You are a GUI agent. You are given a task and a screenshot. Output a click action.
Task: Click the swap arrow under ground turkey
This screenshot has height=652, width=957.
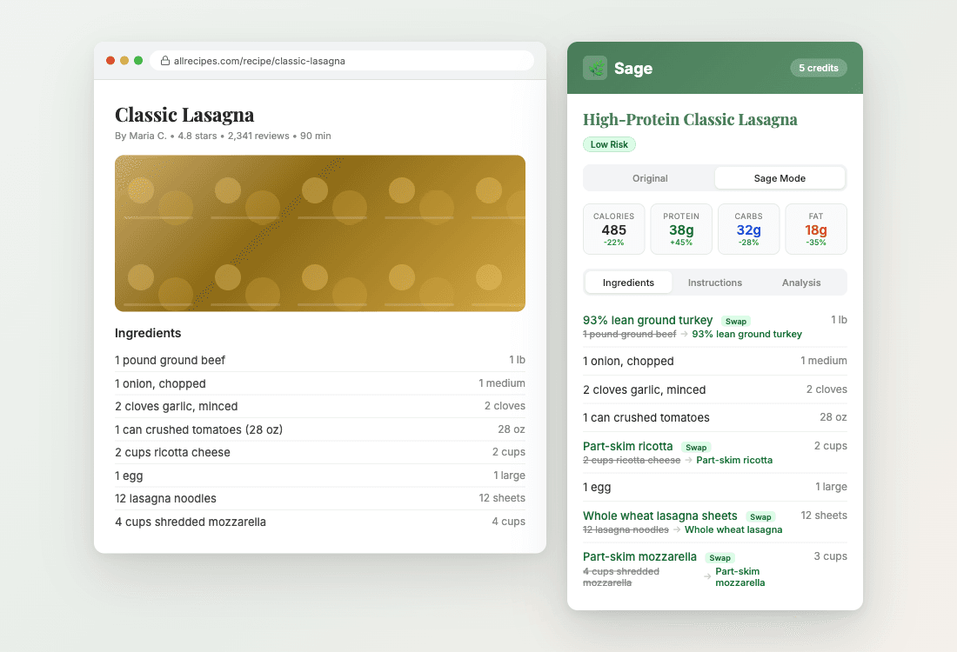click(x=684, y=334)
